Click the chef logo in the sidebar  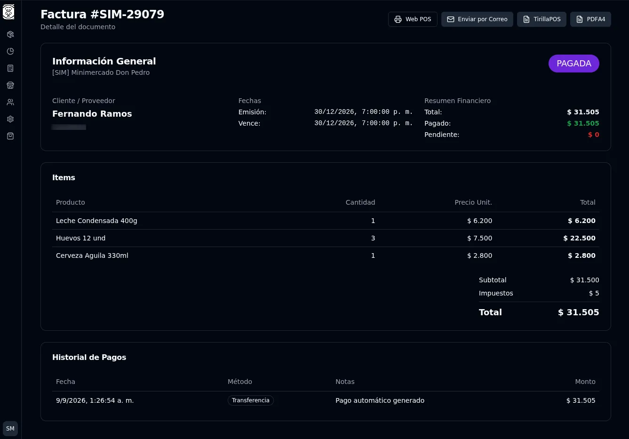8,12
